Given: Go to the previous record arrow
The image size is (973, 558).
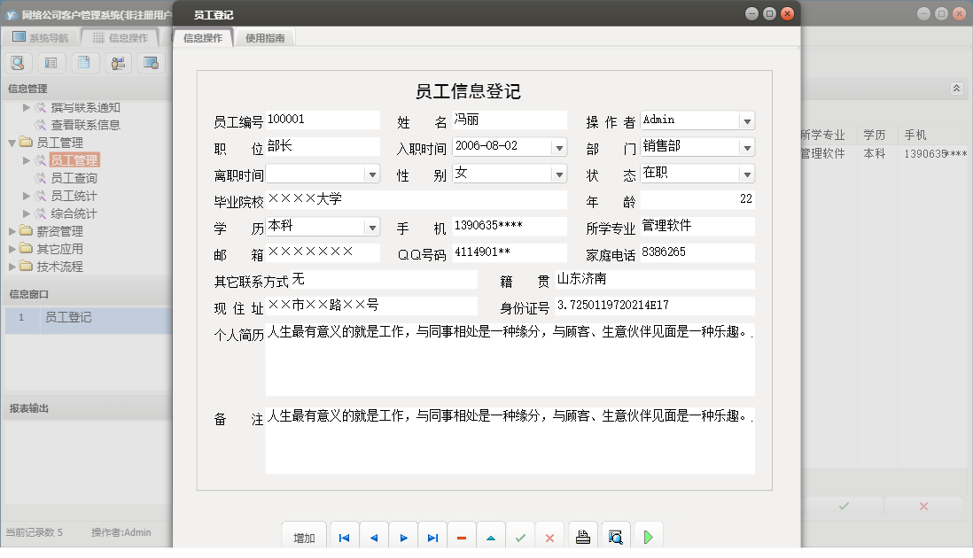Looking at the screenshot, I should [x=373, y=538].
